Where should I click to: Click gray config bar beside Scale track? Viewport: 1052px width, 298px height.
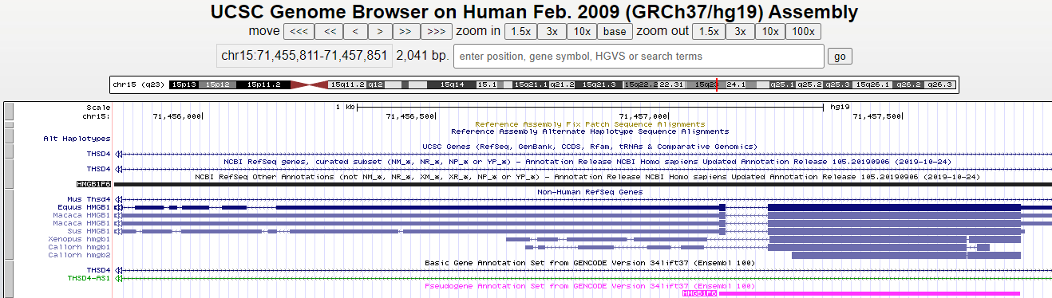pos(8,111)
